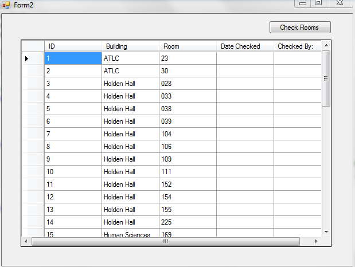The image size is (355, 267).
Task: Select the Holden Hall cell in row 8
Action: [x=130, y=147]
